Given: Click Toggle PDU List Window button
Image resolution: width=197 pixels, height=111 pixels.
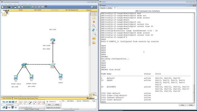Looking at the screenshot, I should (53, 108).
